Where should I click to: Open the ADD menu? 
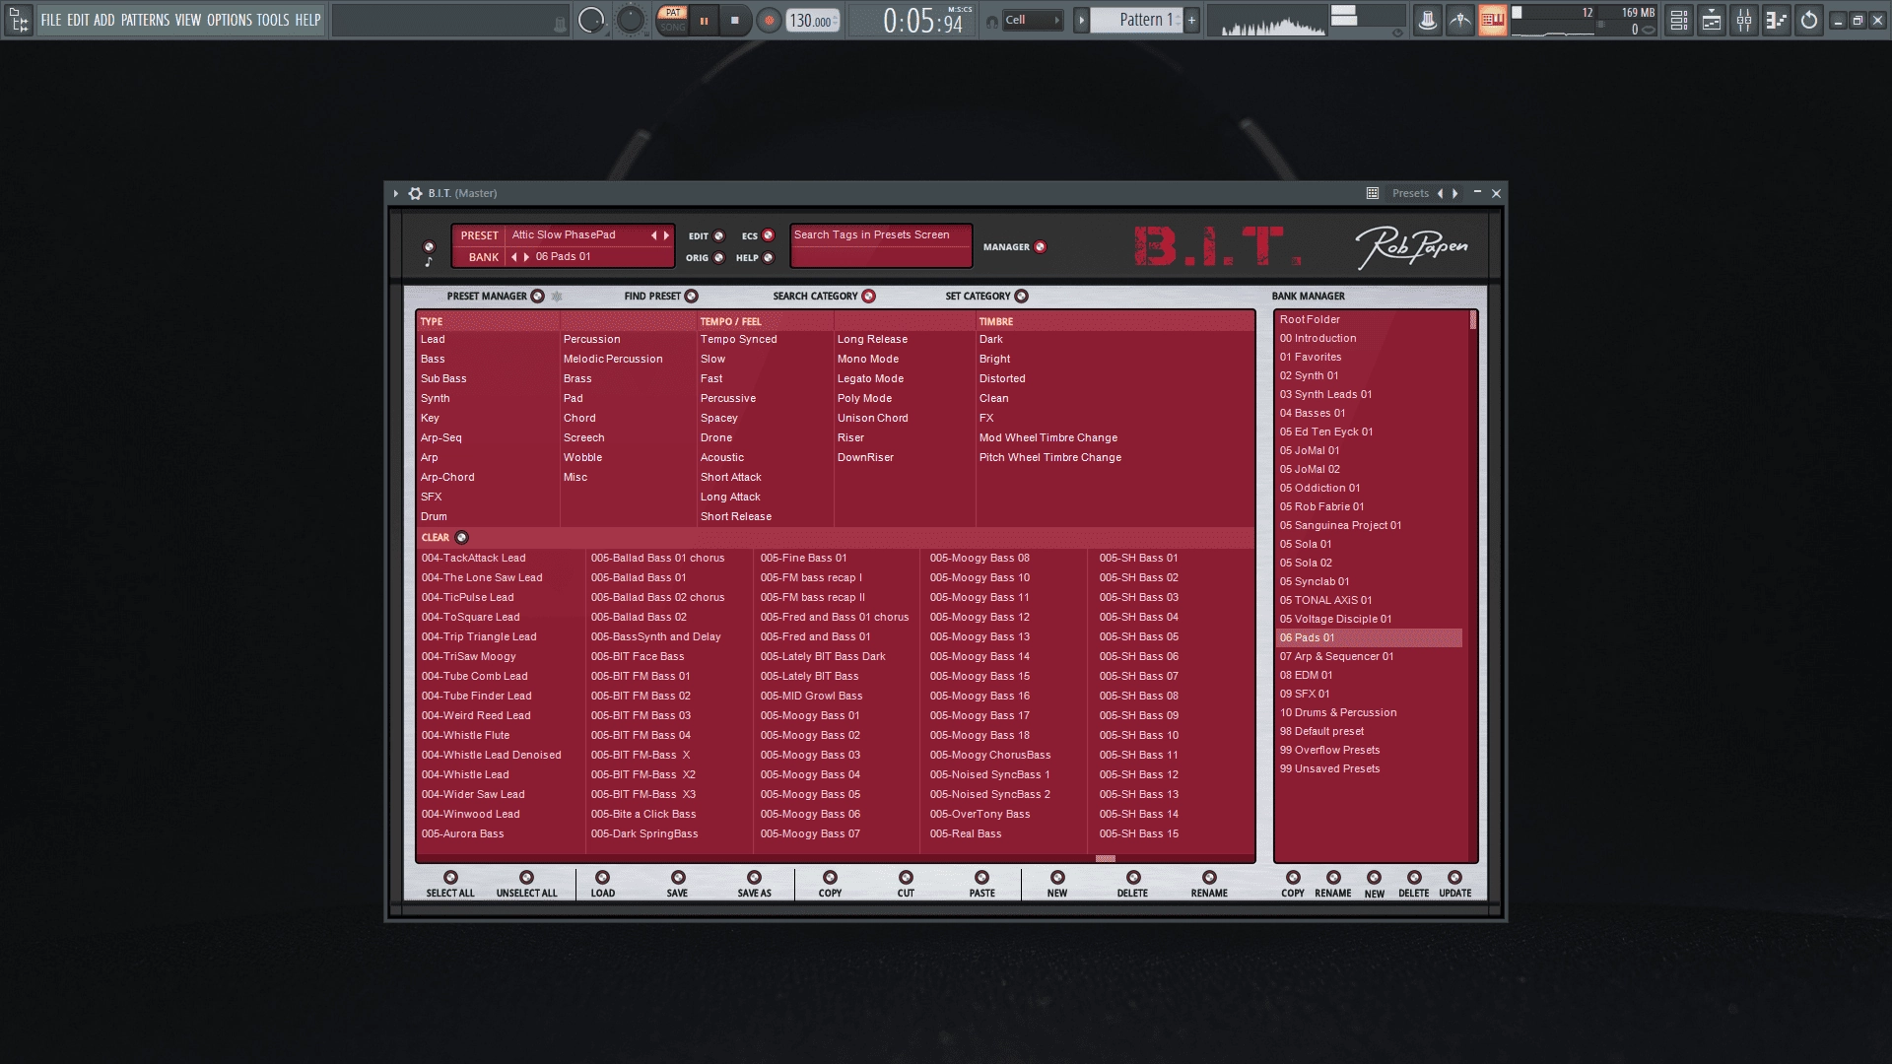click(104, 20)
